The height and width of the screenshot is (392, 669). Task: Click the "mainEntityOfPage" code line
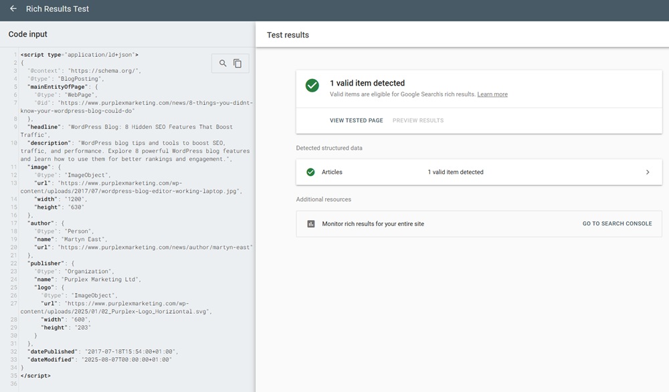coord(62,86)
